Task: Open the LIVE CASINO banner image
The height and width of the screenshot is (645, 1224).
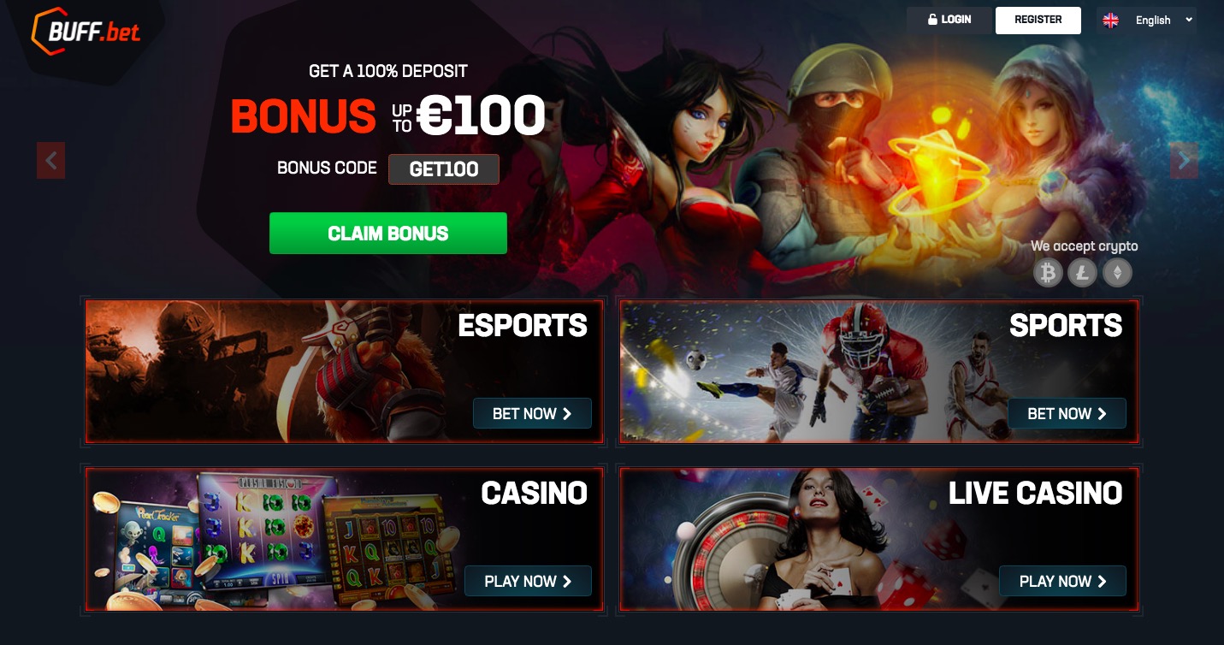Action: 879,539
